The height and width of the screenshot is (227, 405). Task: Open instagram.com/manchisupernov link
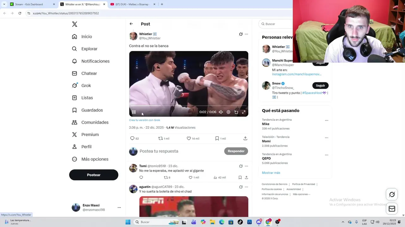tap(296, 74)
